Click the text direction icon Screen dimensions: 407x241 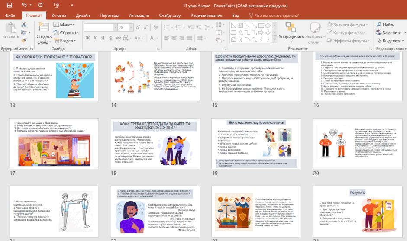[x=219, y=25]
